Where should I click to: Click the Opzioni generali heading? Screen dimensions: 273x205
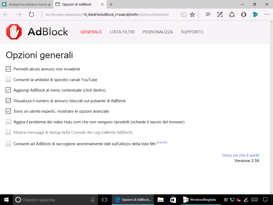[39, 55]
